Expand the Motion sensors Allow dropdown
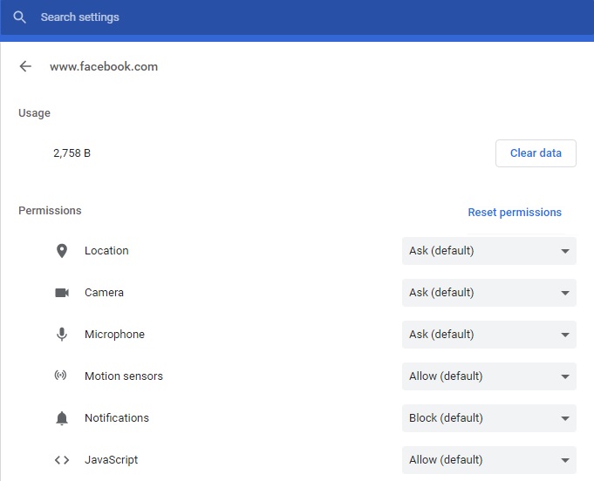The height and width of the screenshot is (481, 594). (x=489, y=376)
